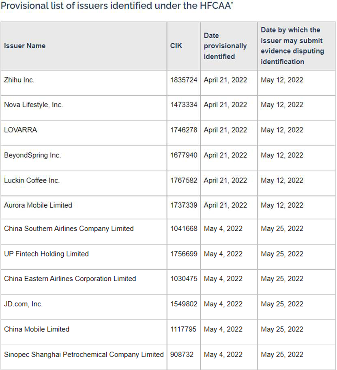Select the 'LOVARRA' issuer name
337x370 pixels.
click(x=21, y=130)
